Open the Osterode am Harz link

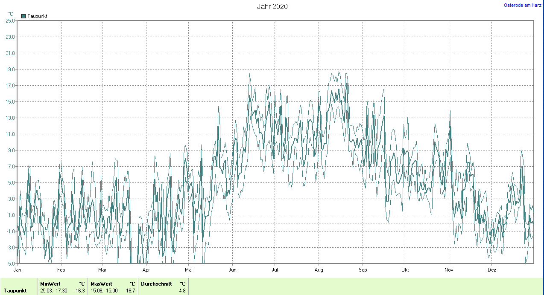pyautogui.click(x=522, y=5)
